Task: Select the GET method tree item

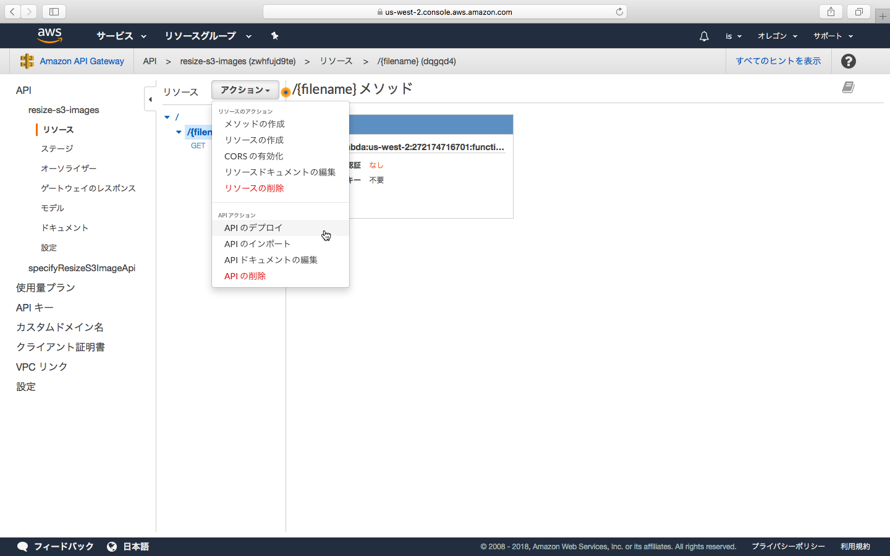Action: click(x=198, y=146)
